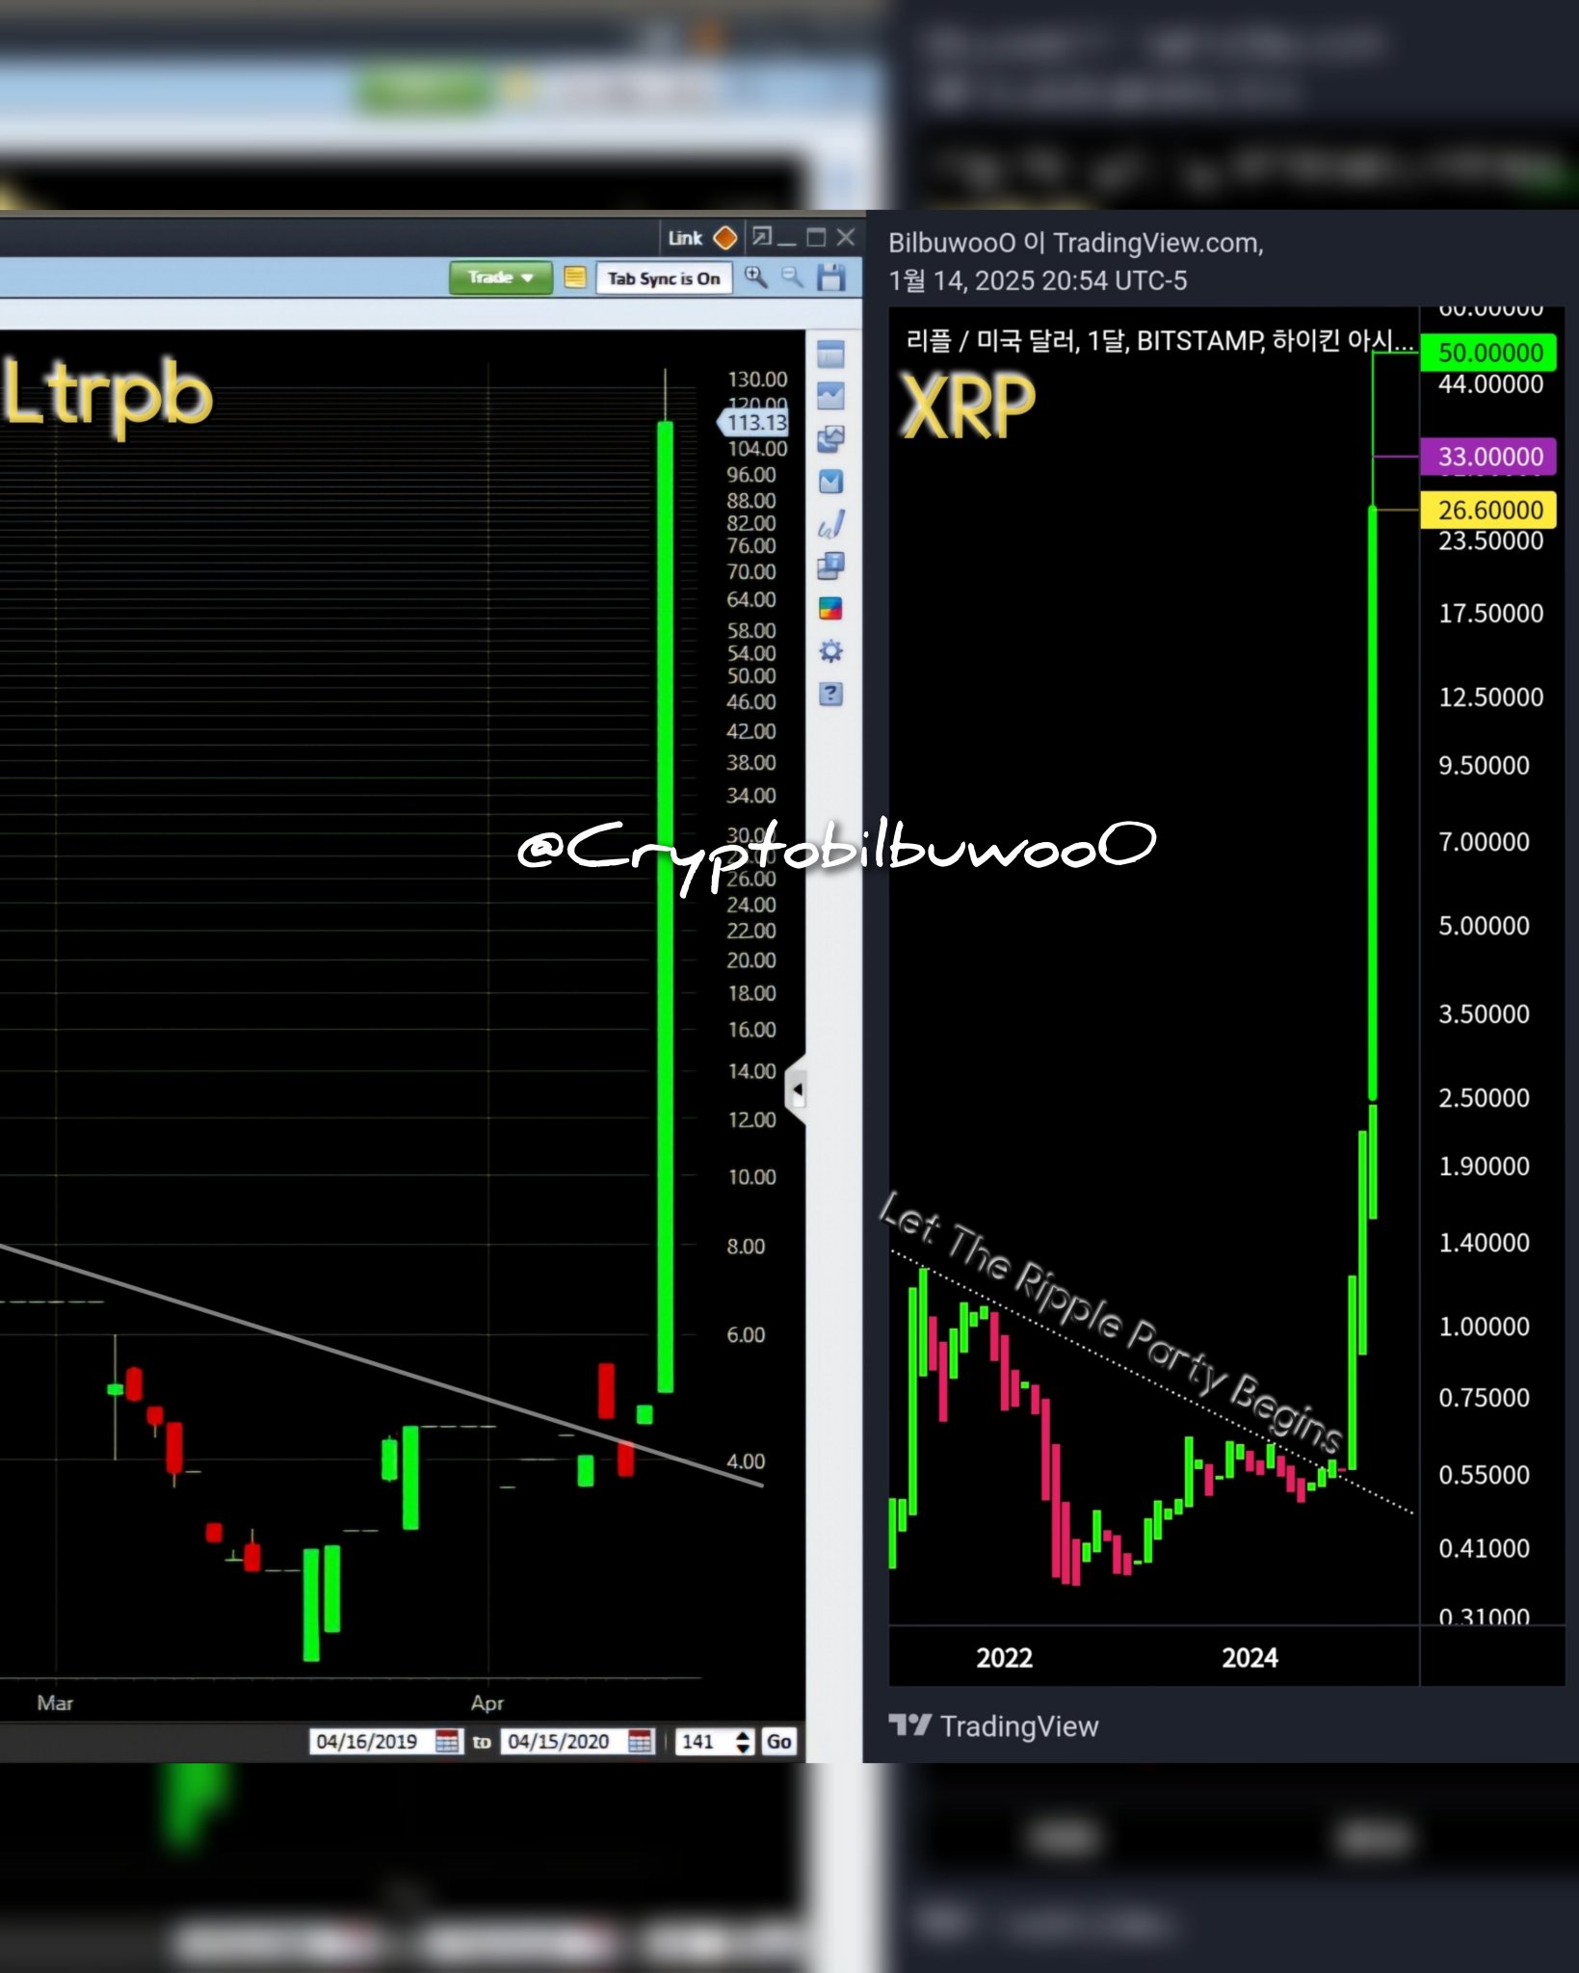Open calendar picker for end date
The image size is (1579, 1973).
tap(641, 1741)
